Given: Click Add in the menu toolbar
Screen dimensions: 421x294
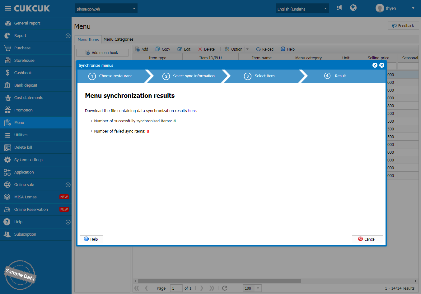Looking at the screenshot, I should coord(142,49).
